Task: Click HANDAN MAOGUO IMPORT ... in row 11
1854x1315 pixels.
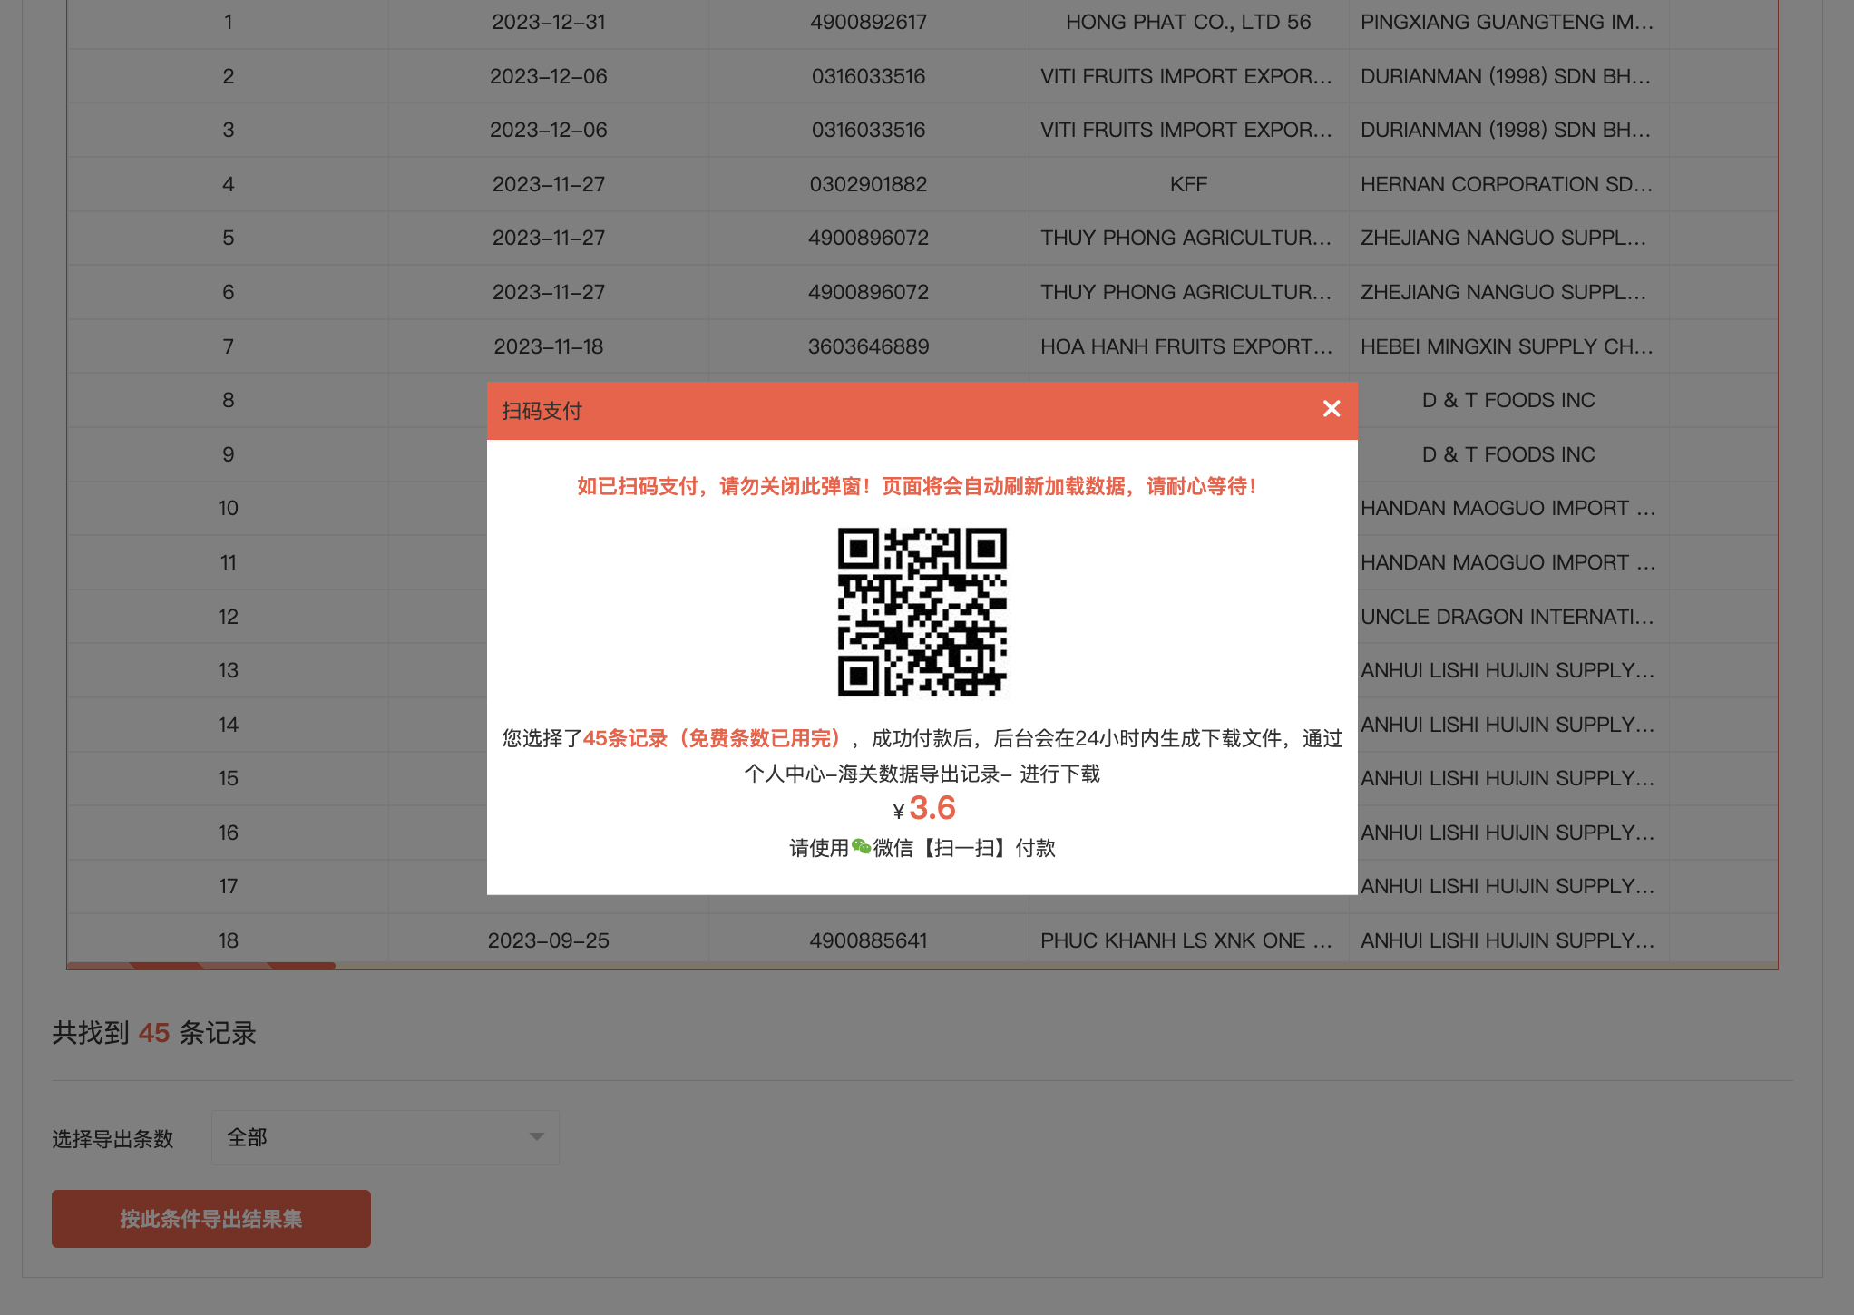Action: pyautogui.click(x=1508, y=562)
